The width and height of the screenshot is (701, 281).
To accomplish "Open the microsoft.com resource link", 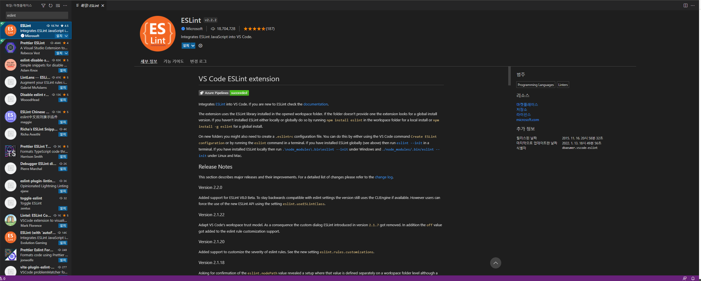I will coord(528,120).
